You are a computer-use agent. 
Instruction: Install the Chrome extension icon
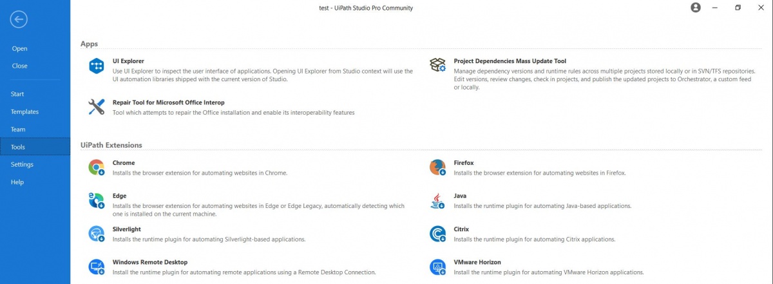(97, 167)
